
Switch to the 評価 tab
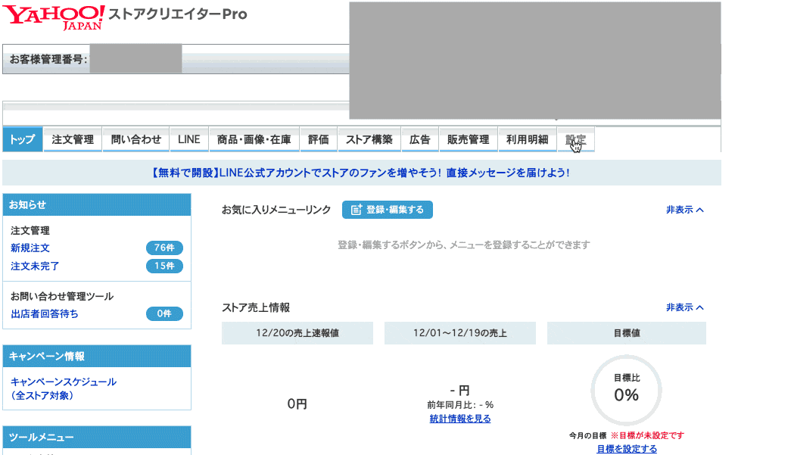[x=318, y=139]
